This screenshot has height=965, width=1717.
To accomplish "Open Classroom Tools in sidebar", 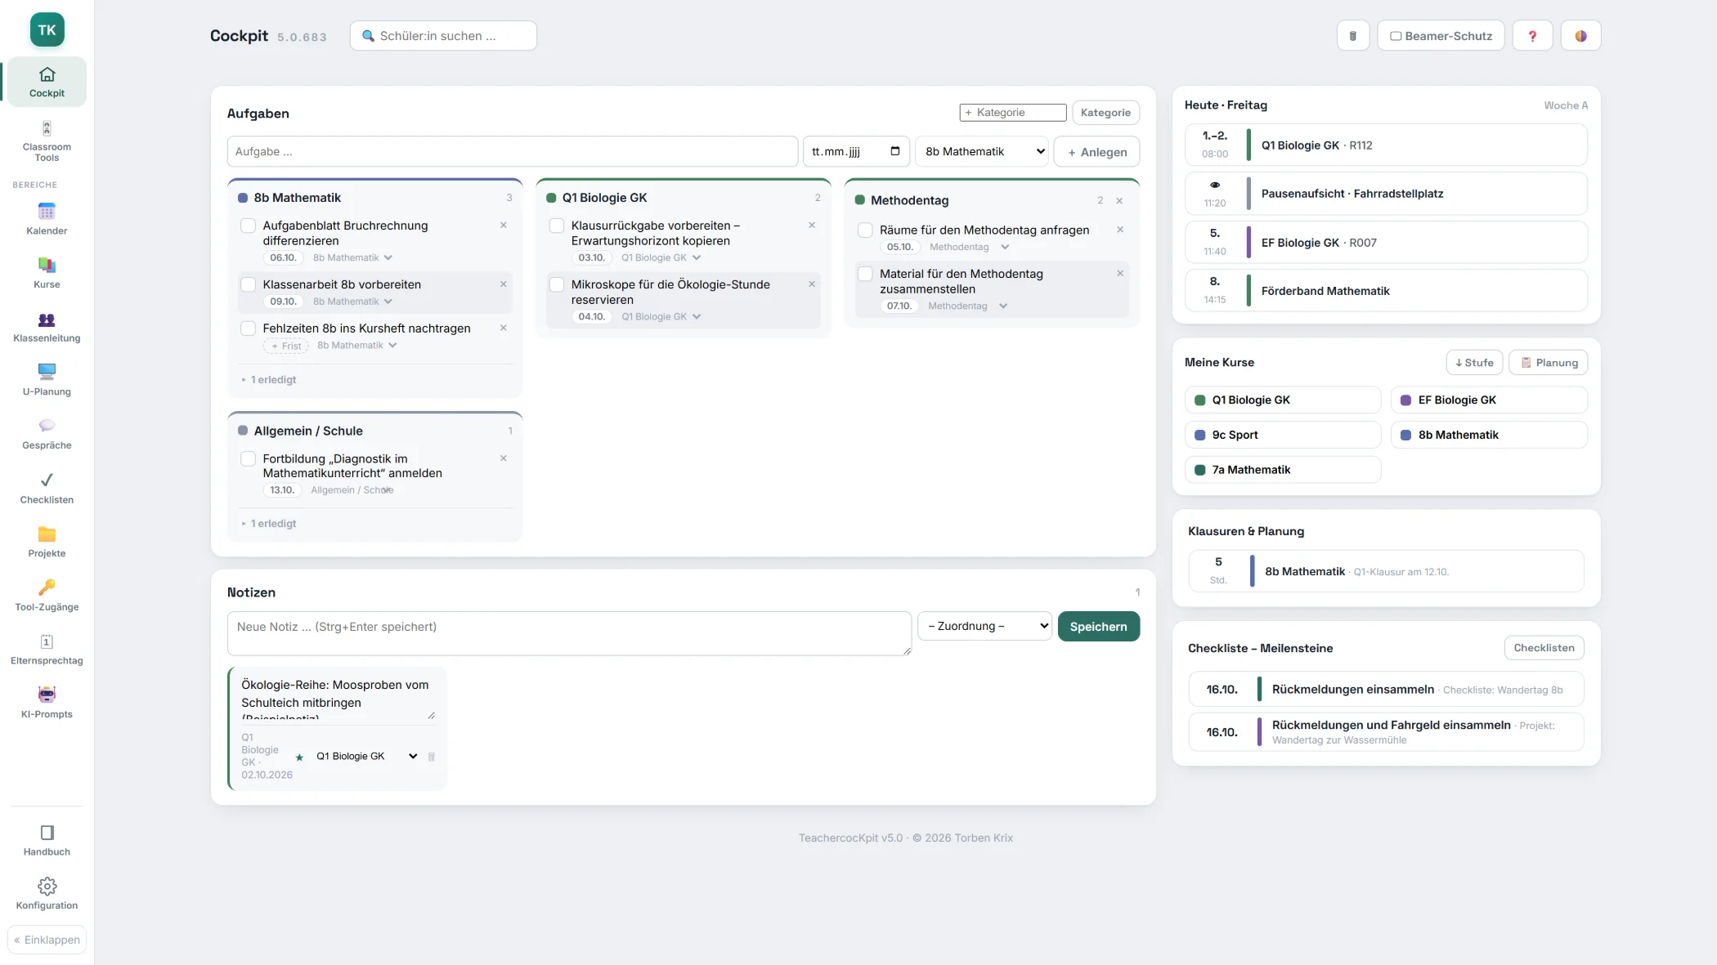I will pyautogui.click(x=47, y=141).
